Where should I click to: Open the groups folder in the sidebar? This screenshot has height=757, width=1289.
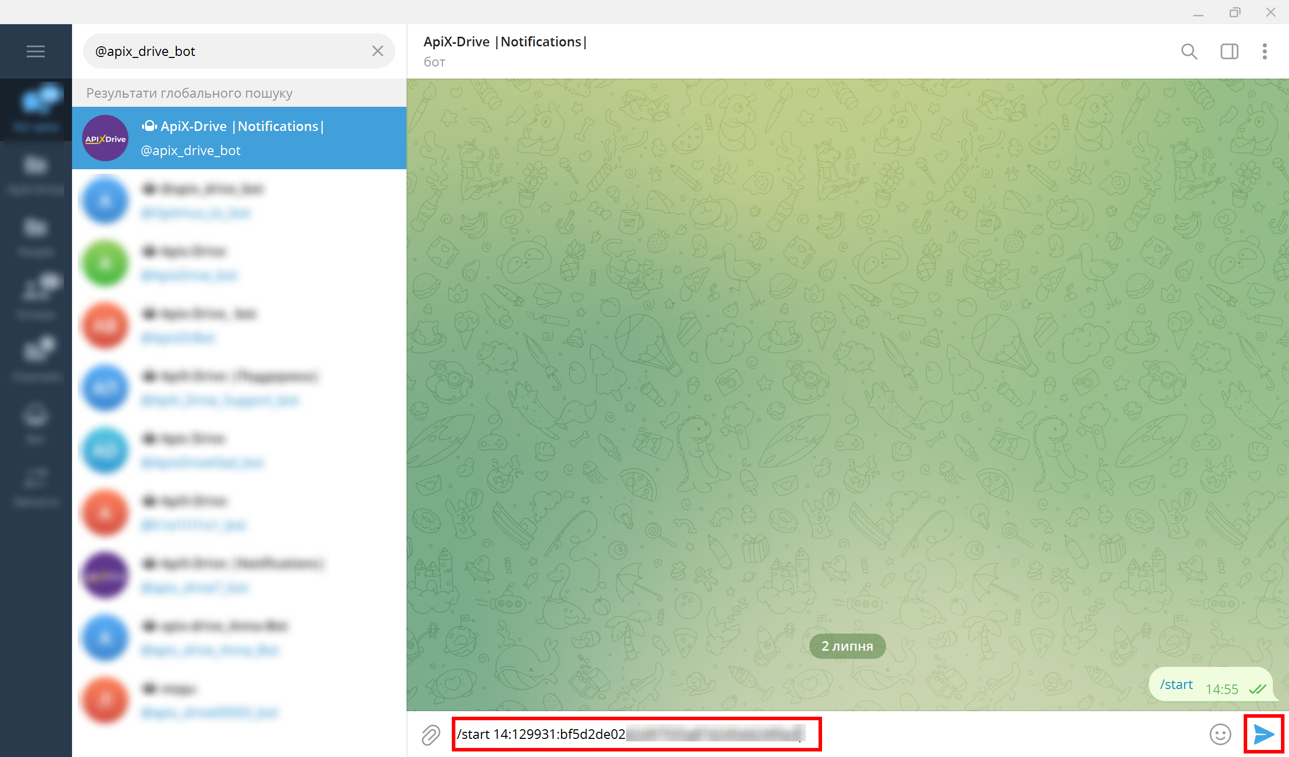pos(36,297)
